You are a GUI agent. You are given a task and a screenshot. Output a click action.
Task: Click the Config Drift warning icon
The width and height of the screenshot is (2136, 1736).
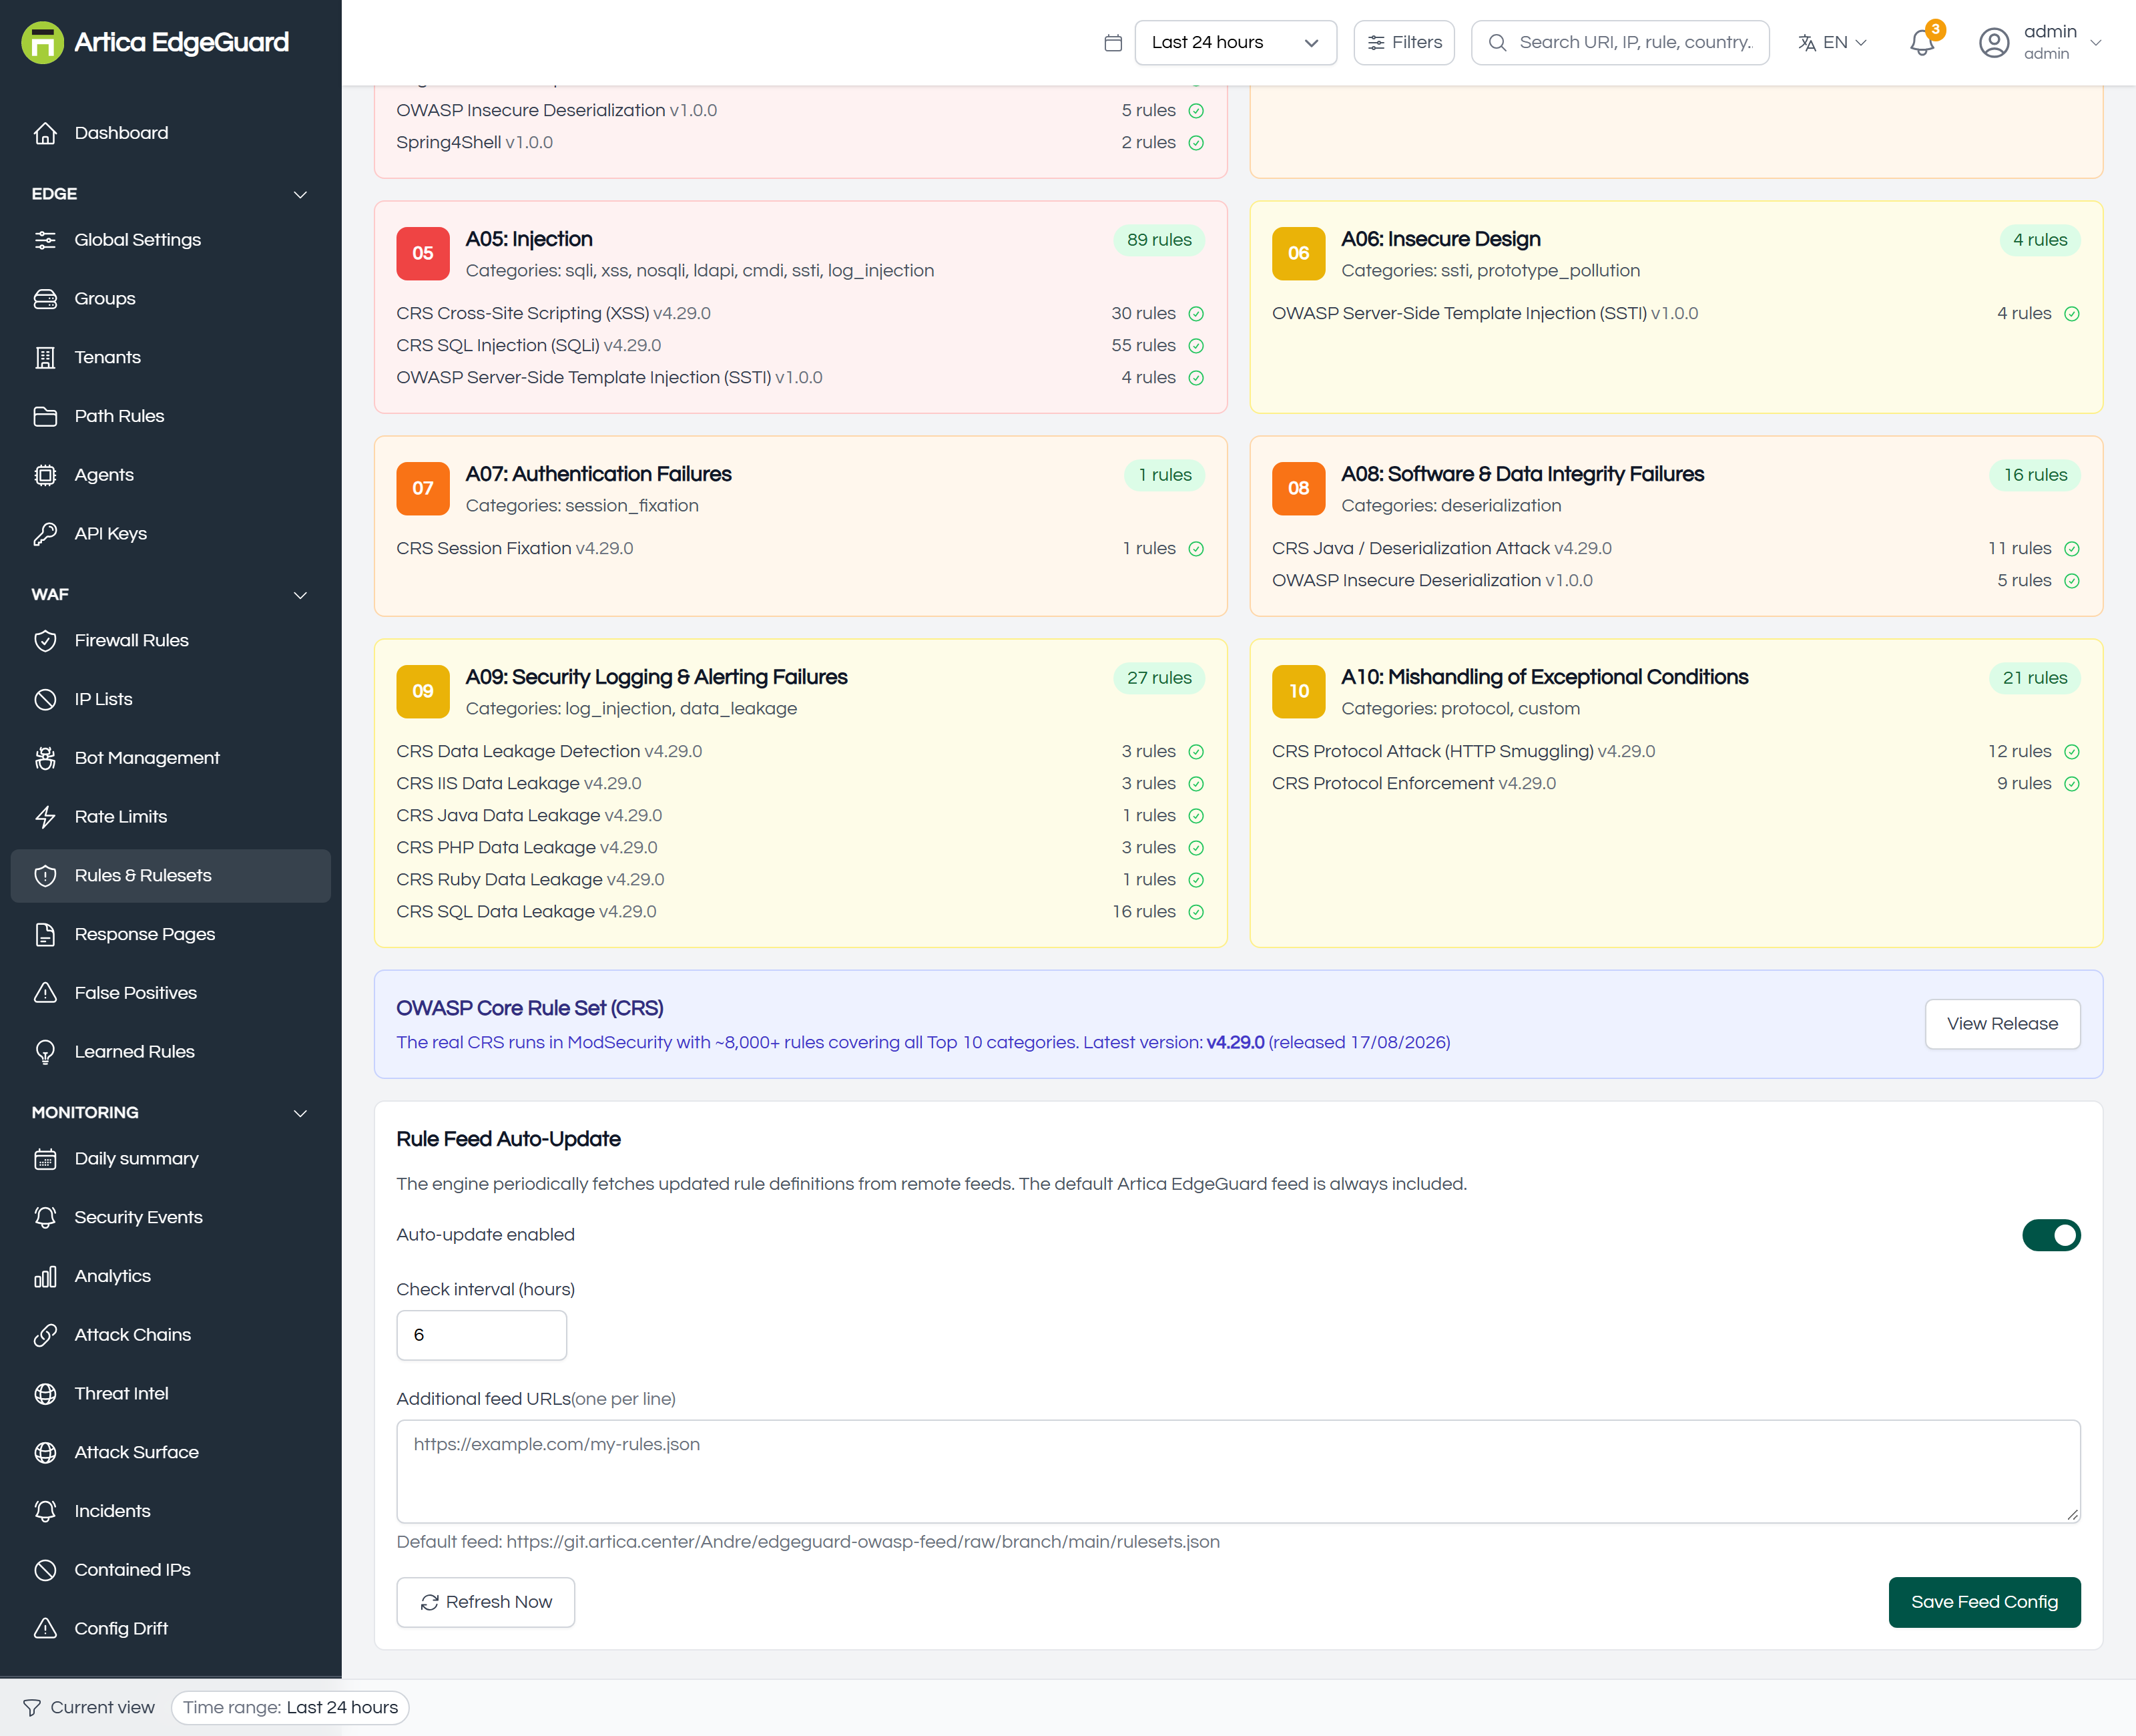click(45, 1629)
